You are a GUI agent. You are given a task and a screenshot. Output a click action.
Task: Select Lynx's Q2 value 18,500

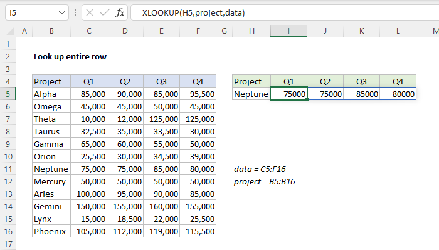pos(125,219)
